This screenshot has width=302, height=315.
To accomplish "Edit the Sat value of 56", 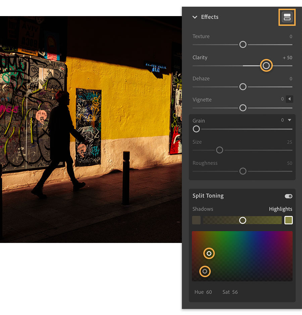I will tap(230, 292).
